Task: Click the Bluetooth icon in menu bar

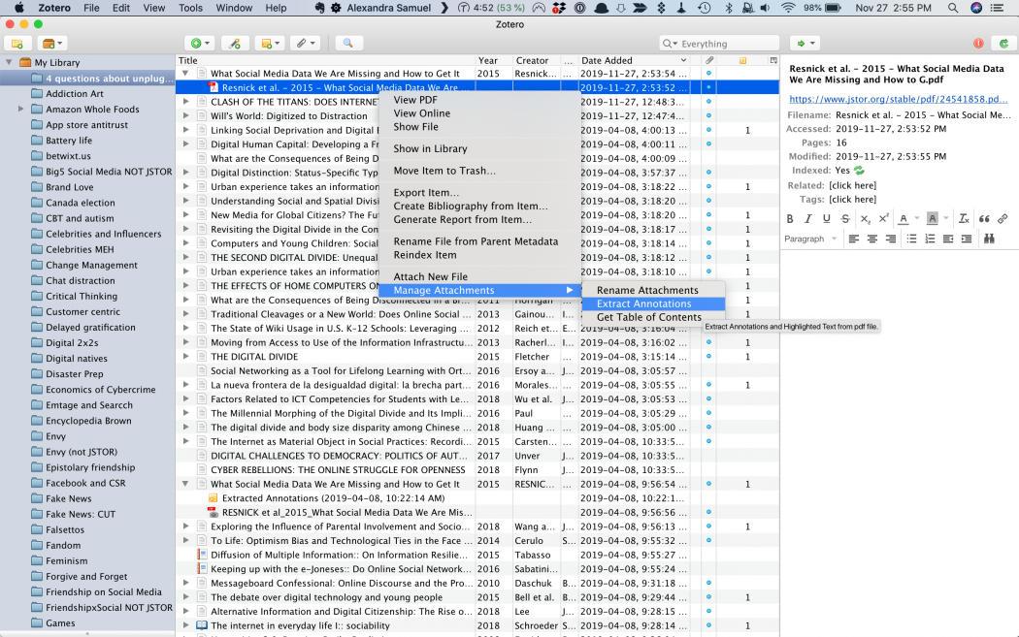Action: [x=729, y=8]
